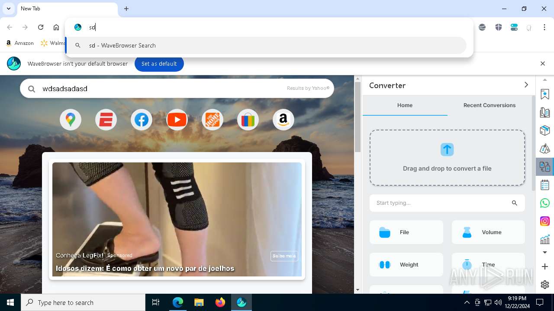Open sidebar settings gear
This screenshot has height=311, width=554.
click(545, 285)
